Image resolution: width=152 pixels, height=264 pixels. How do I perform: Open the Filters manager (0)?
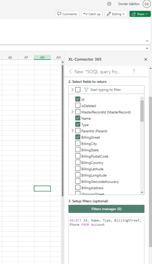coord(106,209)
